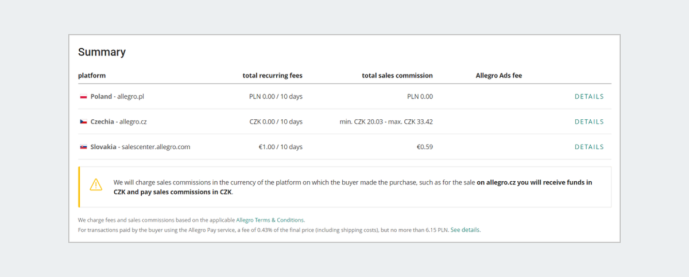Click the Poland flag icon
Viewport: 689px width, 277px height.
[x=83, y=97]
